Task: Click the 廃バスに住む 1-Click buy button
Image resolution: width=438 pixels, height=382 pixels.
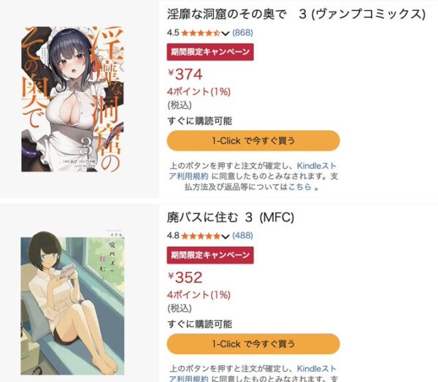Action: pyautogui.click(x=253, y=344)
